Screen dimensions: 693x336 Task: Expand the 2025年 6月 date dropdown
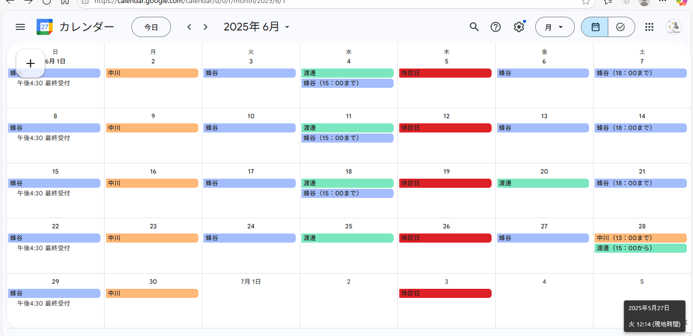[257, 27]
